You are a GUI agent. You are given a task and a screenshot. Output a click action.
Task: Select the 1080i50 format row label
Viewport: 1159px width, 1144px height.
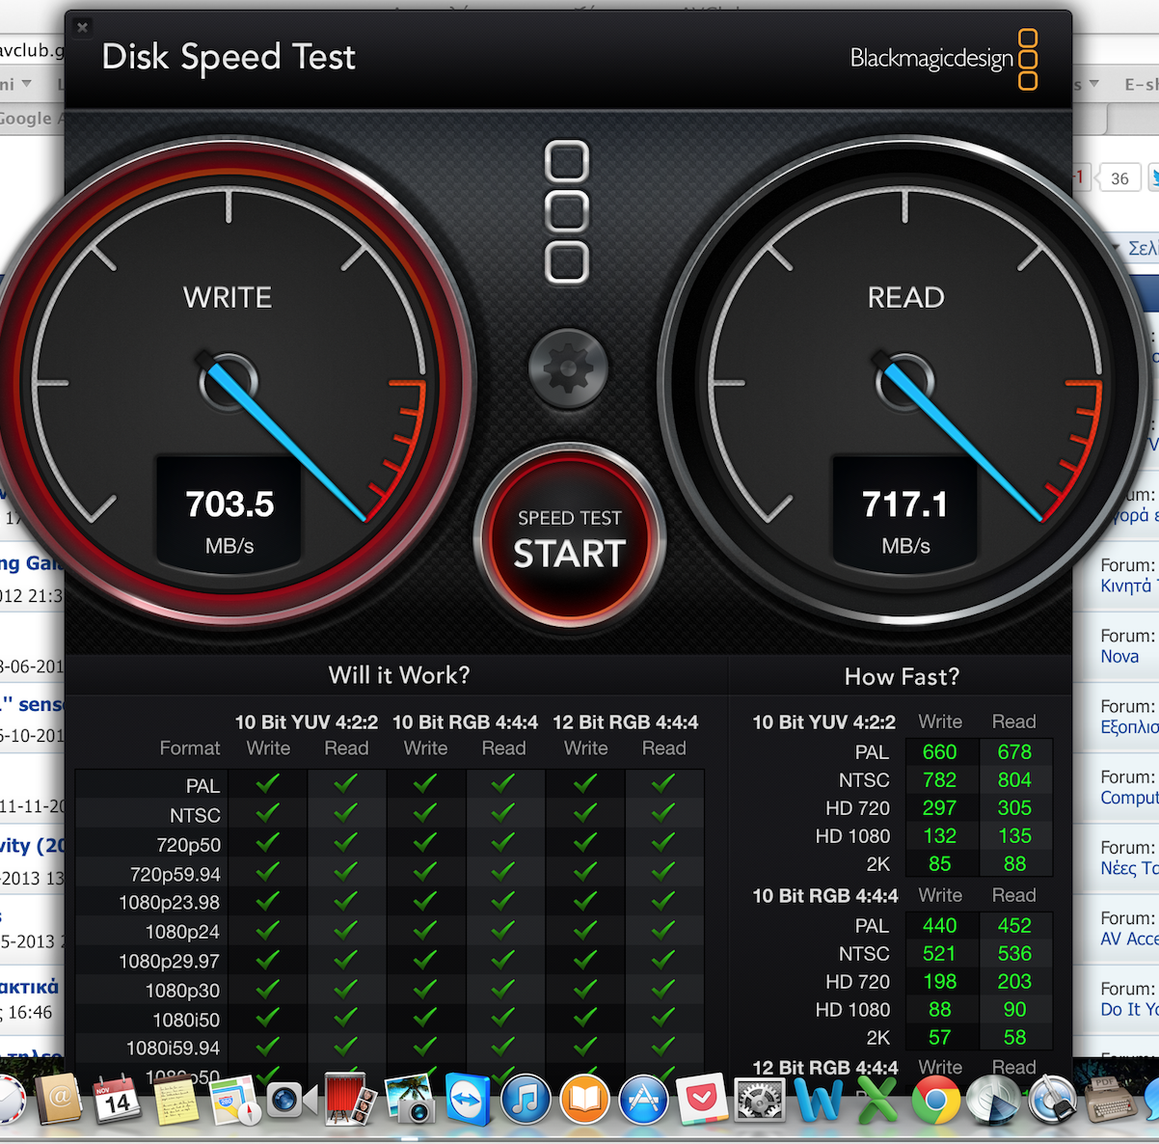[186, 1020]
